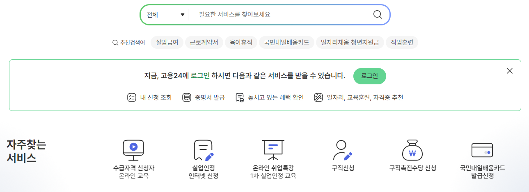Screen dimensions: 529x192
Task: Click the 구직촉진수당 신청 label
Action: click(x=412, y=168)
